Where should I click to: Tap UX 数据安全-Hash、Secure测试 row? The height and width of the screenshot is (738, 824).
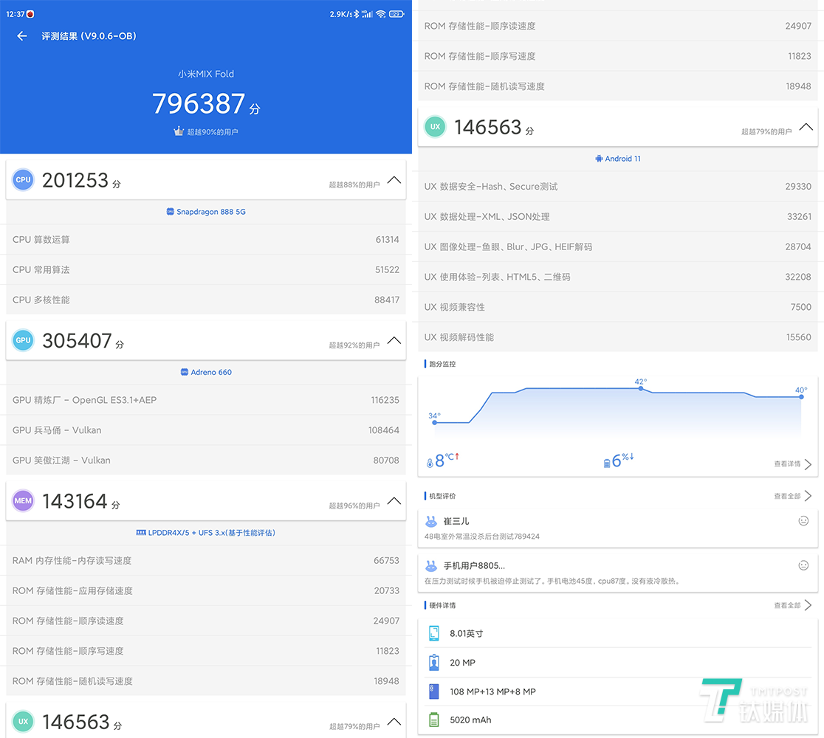(x=618, y=187)
